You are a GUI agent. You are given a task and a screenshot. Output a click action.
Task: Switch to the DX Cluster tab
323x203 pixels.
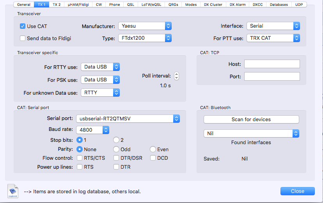[x=213, y=5]
